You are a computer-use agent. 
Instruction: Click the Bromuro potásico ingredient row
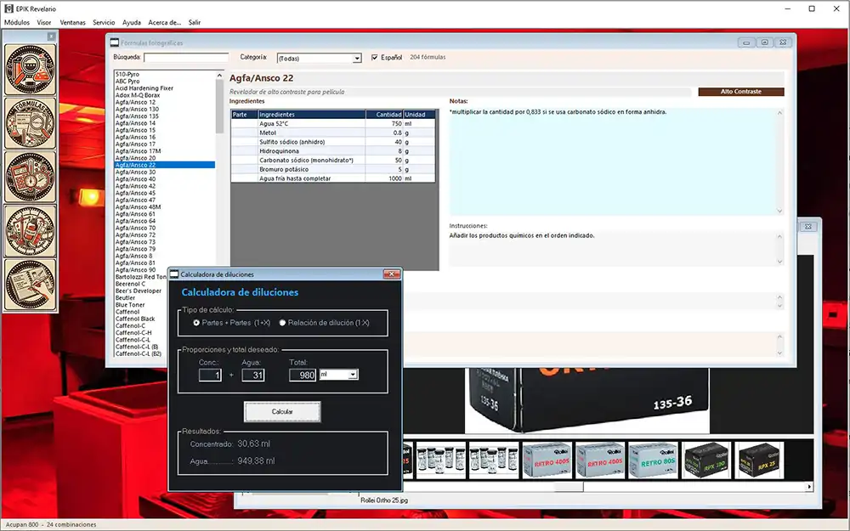tap(333, 169)
